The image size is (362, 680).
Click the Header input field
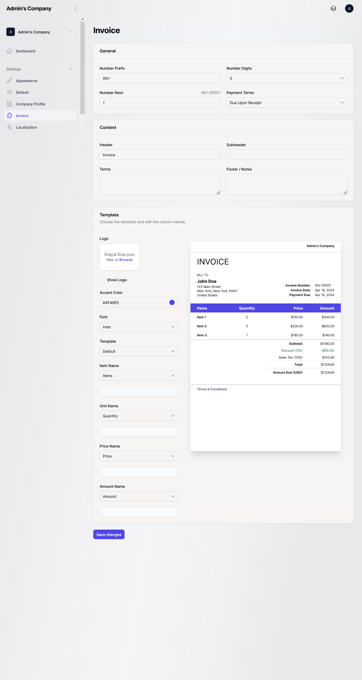160,155
